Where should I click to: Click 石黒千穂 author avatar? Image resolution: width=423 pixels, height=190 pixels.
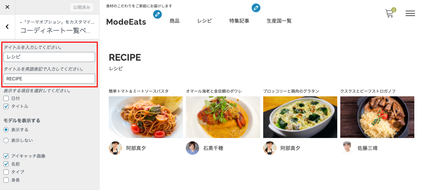click(x=192, y=148)
